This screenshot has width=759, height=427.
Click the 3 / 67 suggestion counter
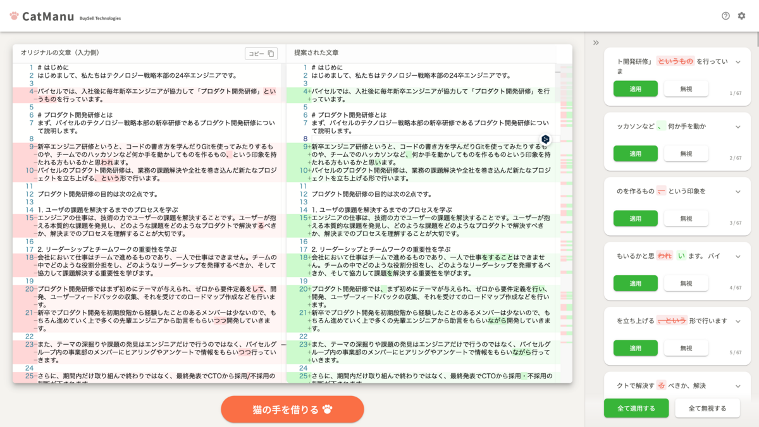click(736, 223)
